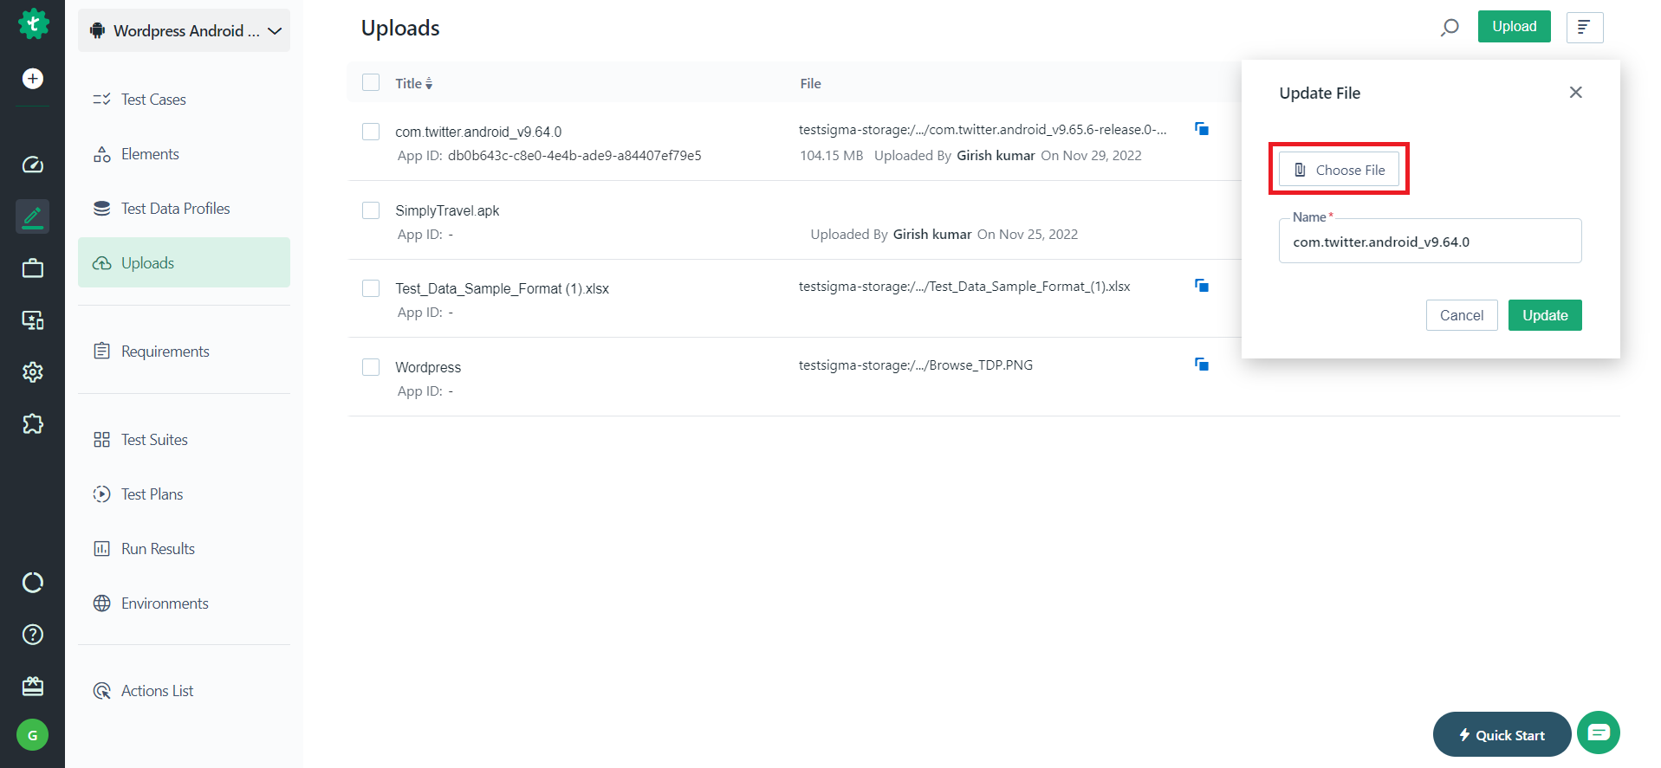Click the usage circle icon

coord(33,583)
